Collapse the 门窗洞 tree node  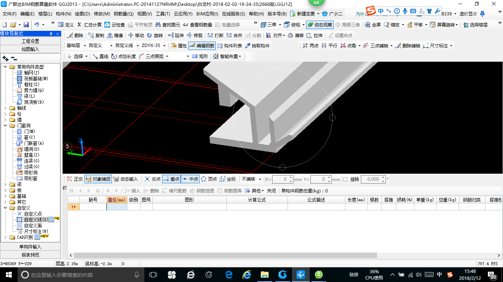pos(6,126)
